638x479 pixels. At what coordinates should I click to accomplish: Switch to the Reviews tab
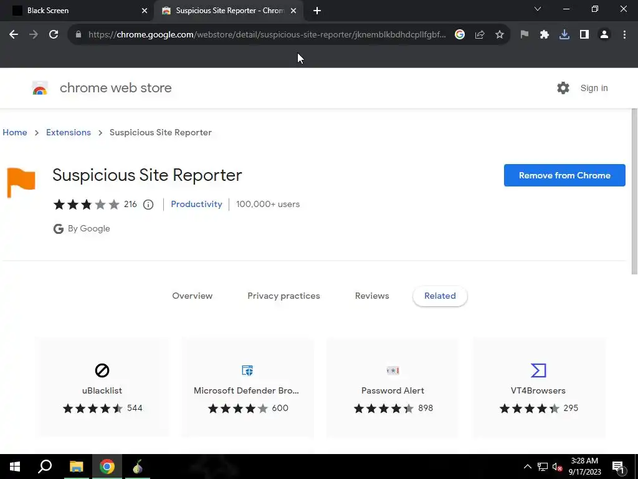pos(372,296)
